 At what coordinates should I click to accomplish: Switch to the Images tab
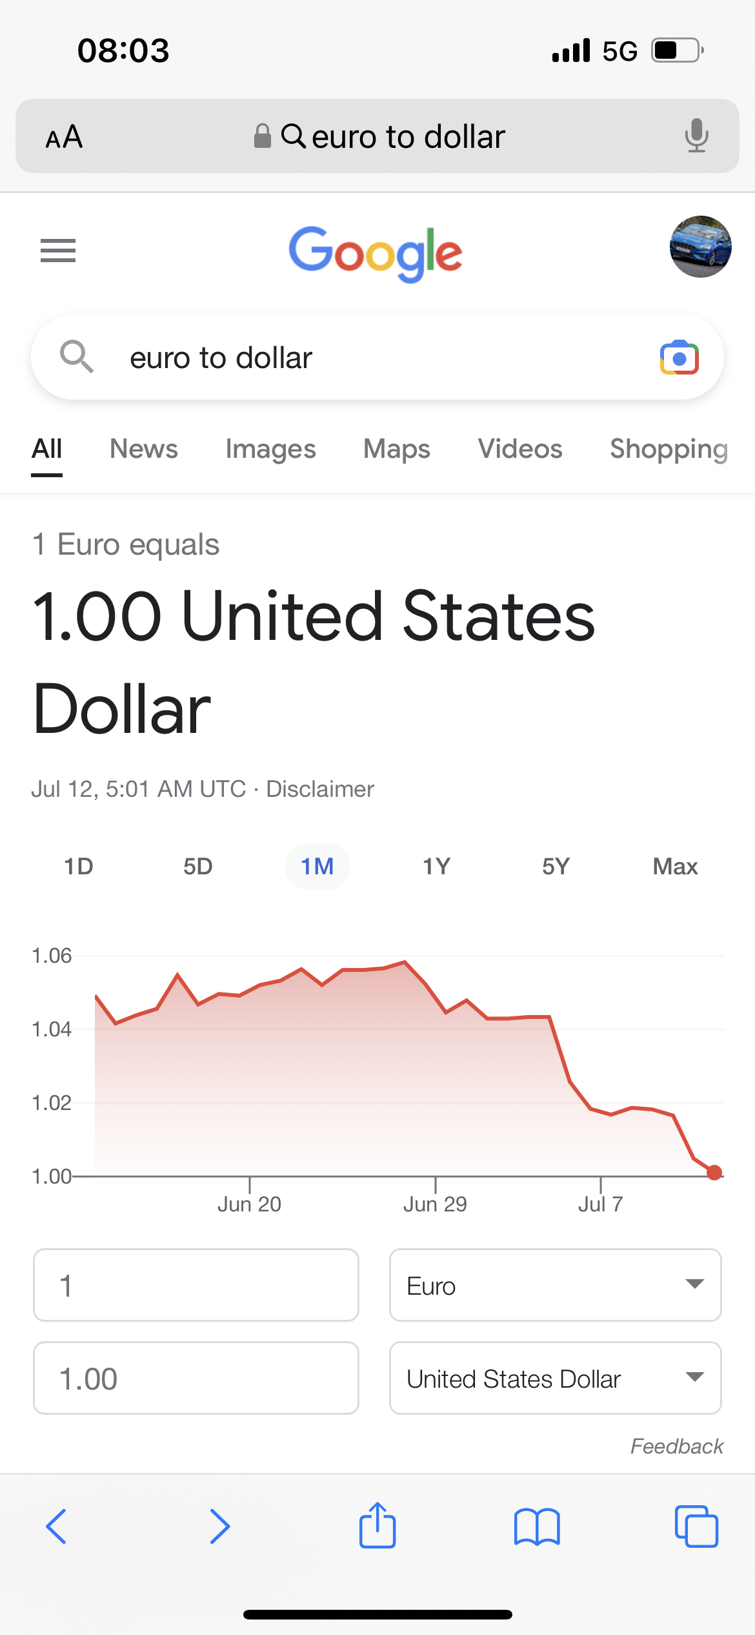point(270,449)
